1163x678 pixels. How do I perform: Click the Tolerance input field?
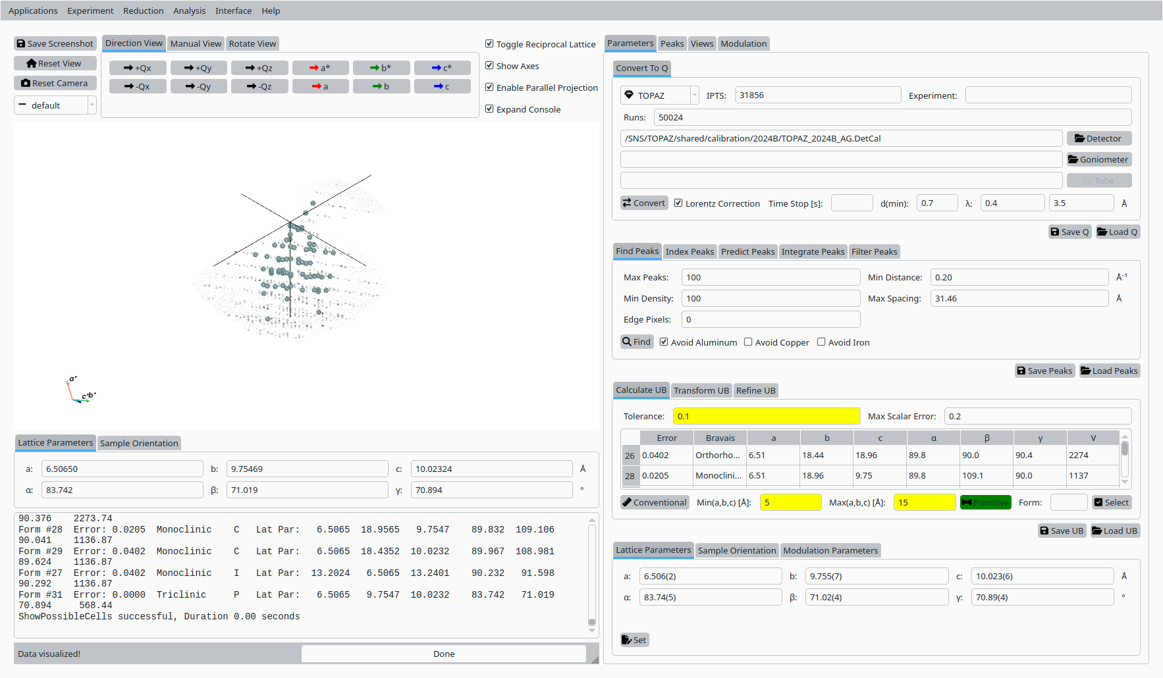(766, 416)
